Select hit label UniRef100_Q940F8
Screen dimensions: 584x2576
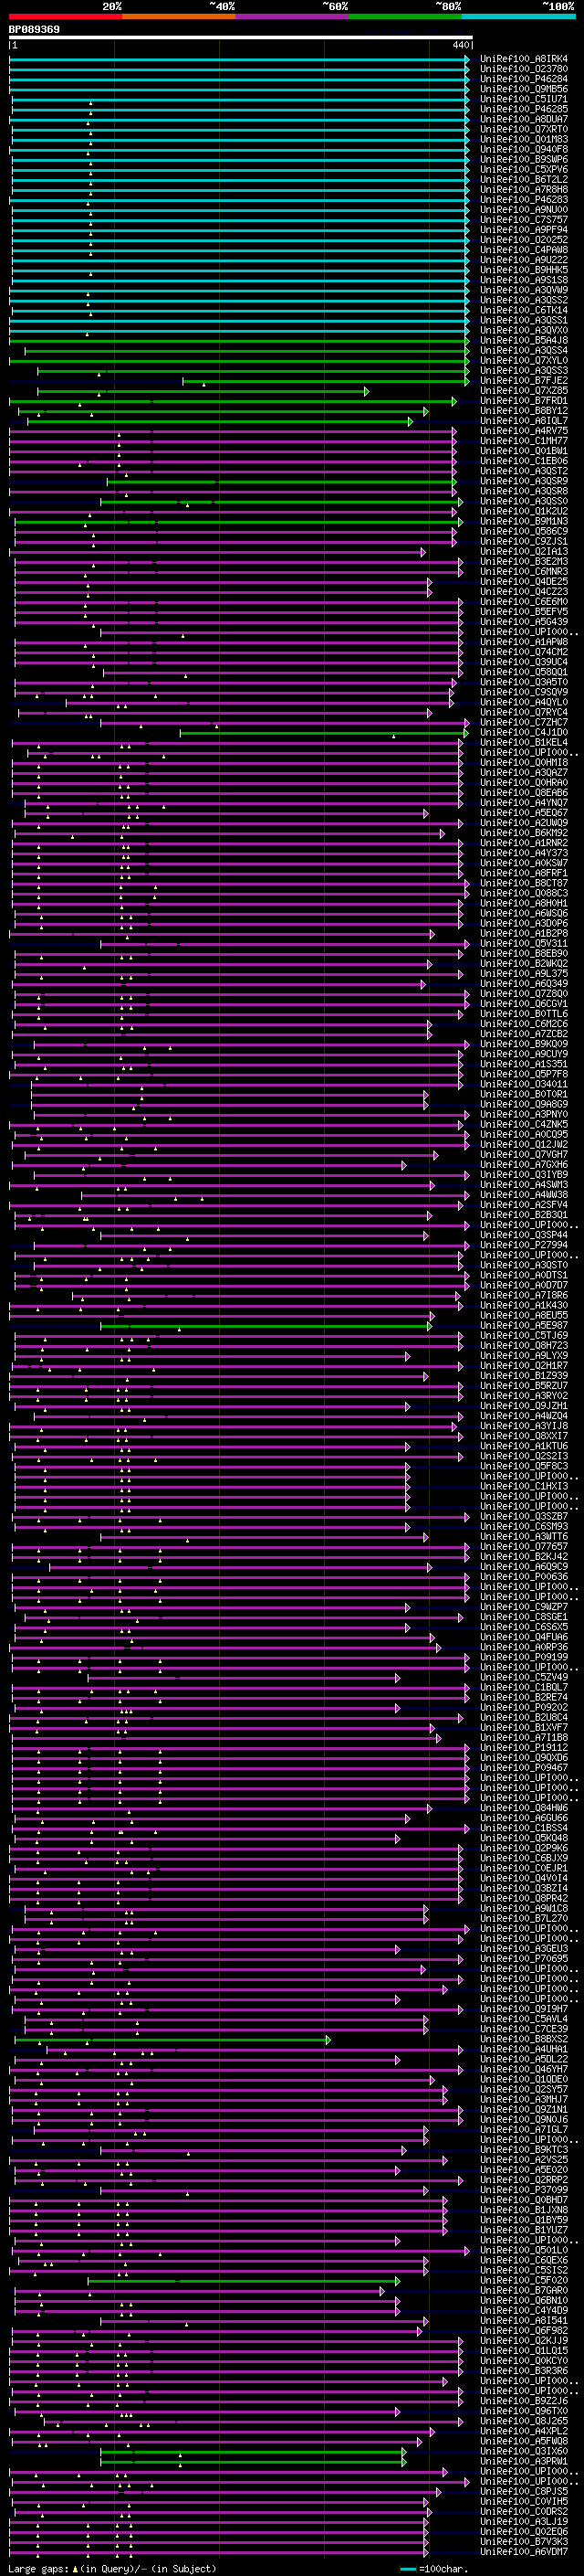pyautogui.click(x=523, y=149)
